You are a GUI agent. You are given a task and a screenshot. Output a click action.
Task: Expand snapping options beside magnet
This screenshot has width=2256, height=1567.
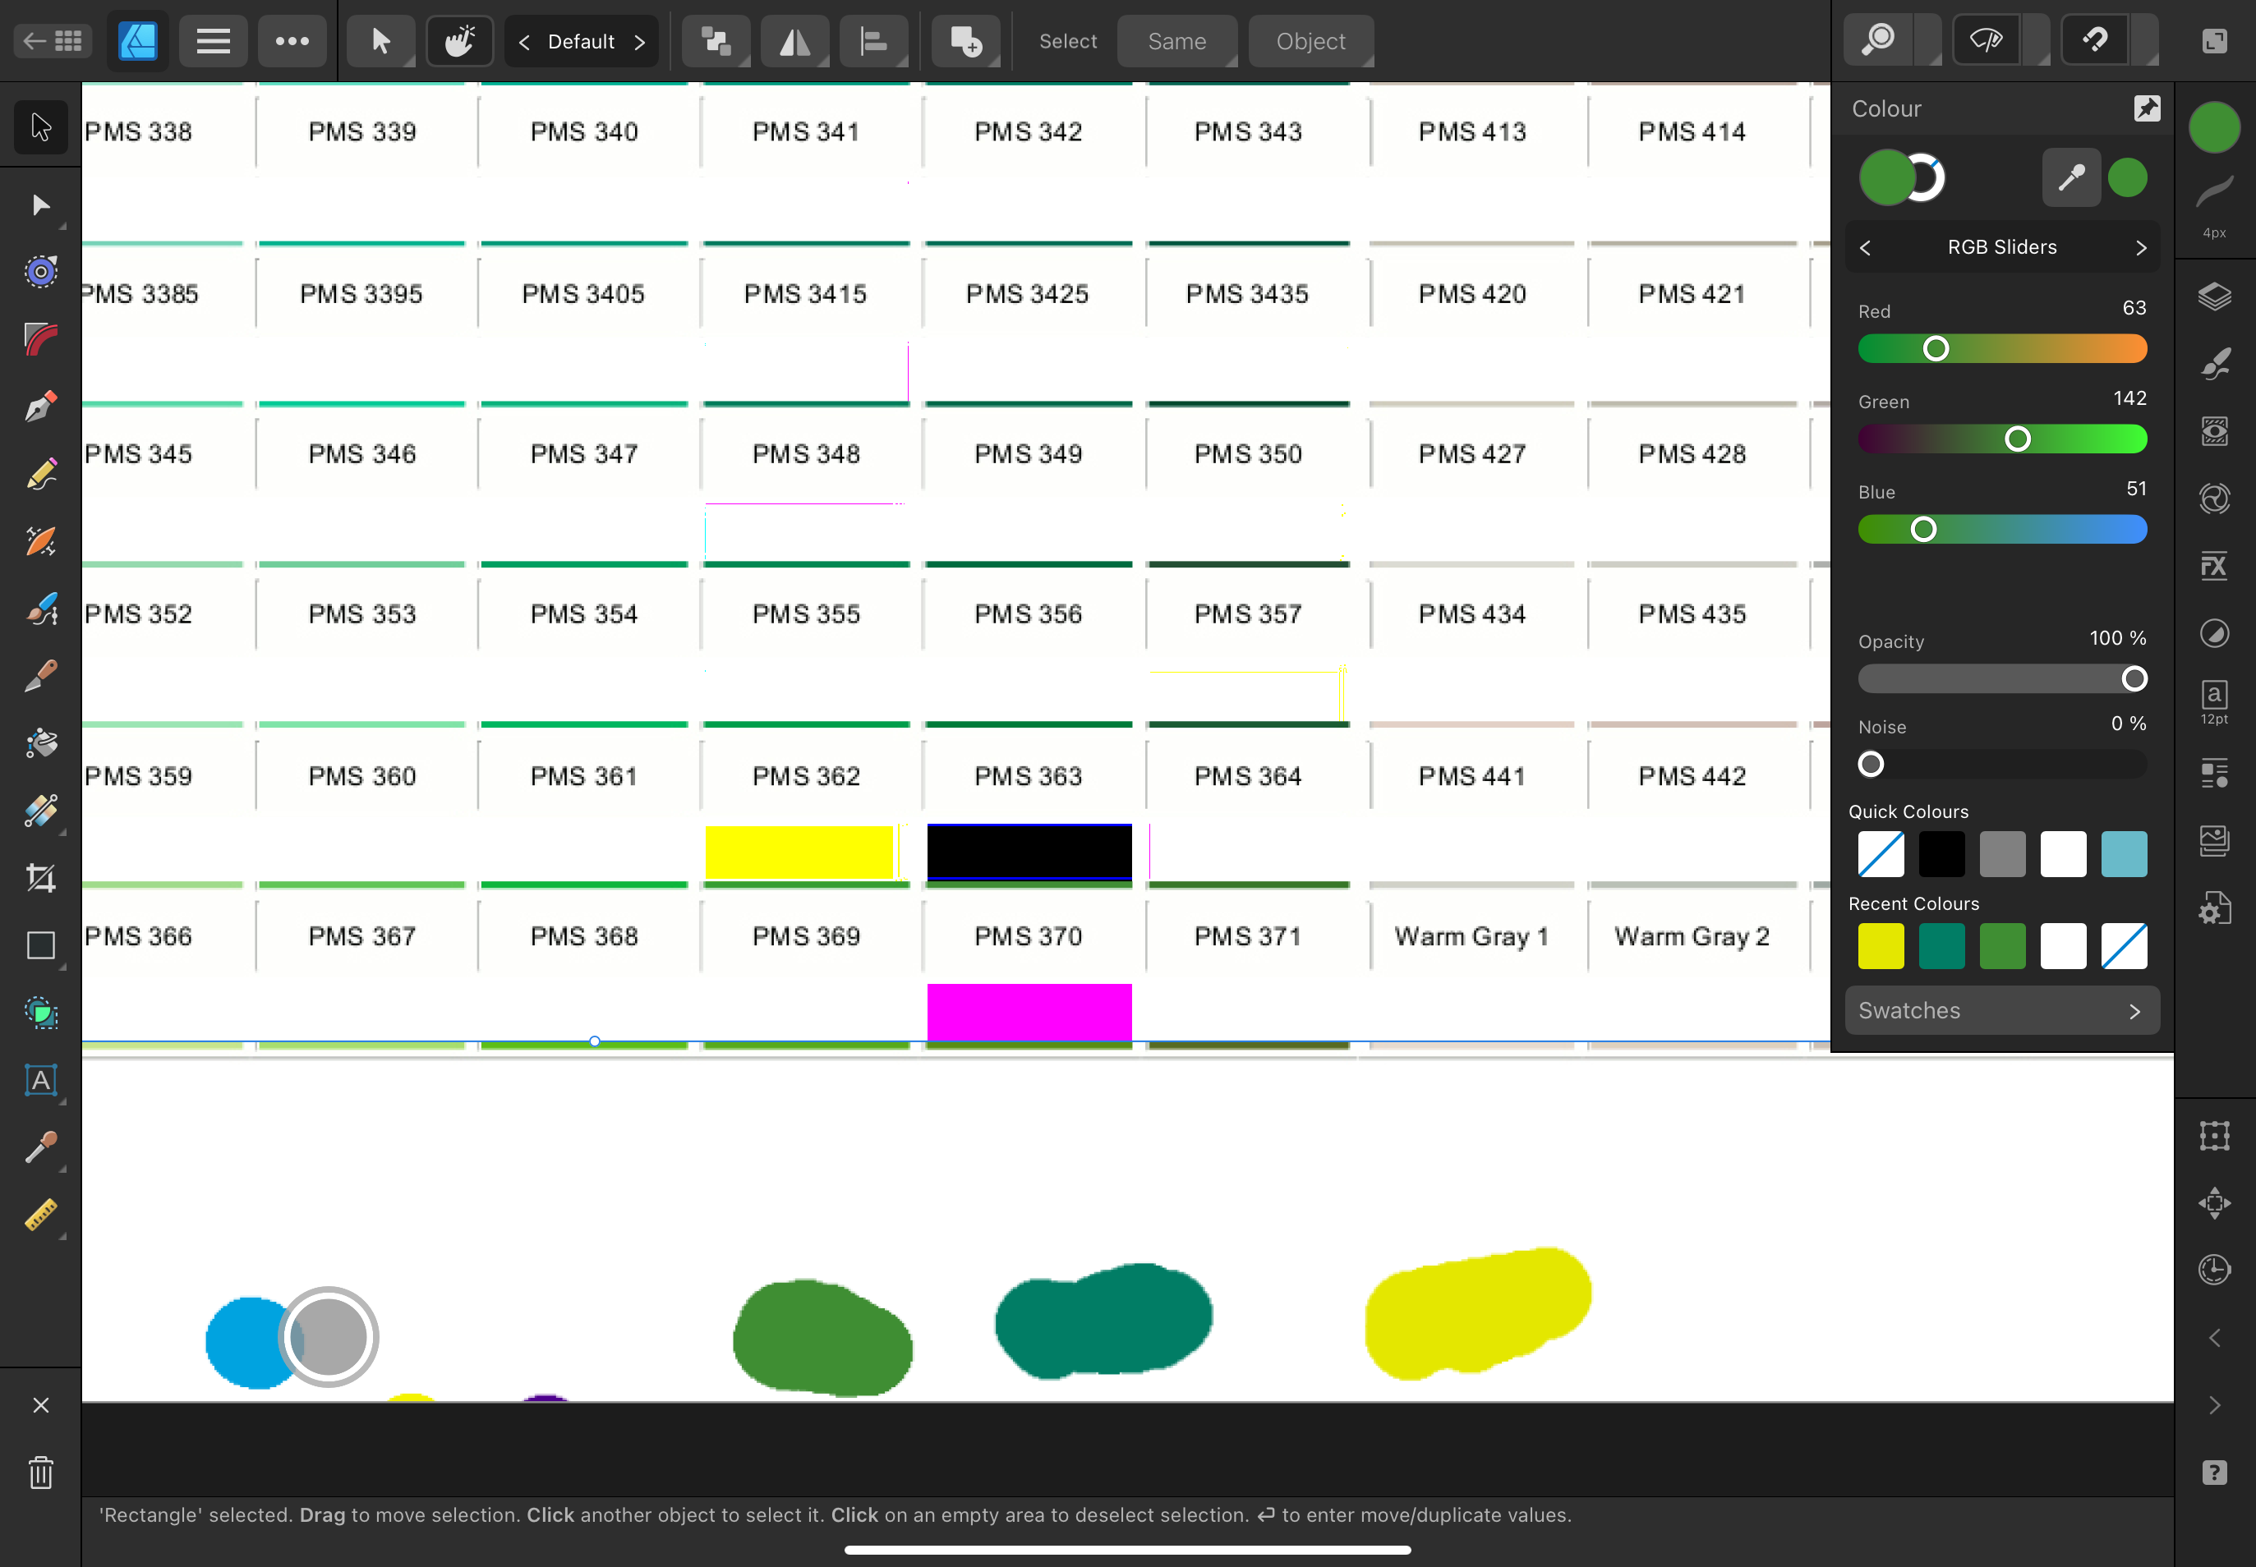click(x=2144, y=40)
